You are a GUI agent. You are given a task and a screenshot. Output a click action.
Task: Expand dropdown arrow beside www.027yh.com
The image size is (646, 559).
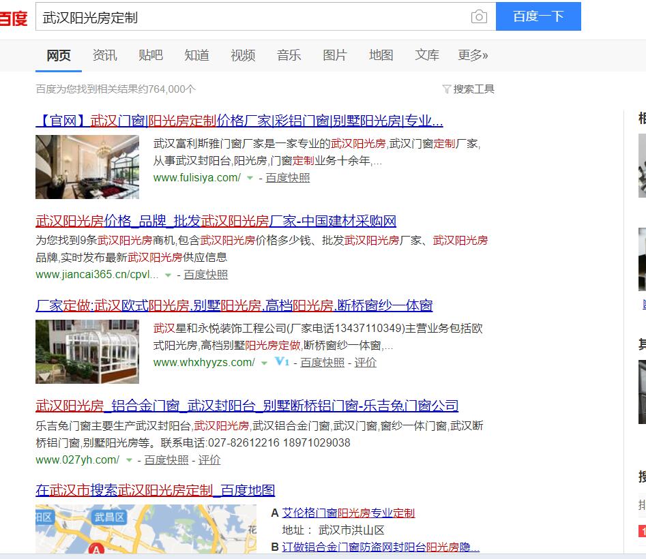point(128,461)
